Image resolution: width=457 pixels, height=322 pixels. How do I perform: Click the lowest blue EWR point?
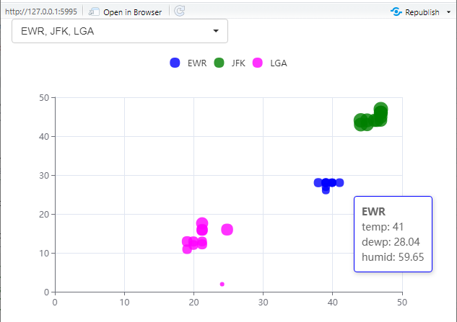click(326, 190)
